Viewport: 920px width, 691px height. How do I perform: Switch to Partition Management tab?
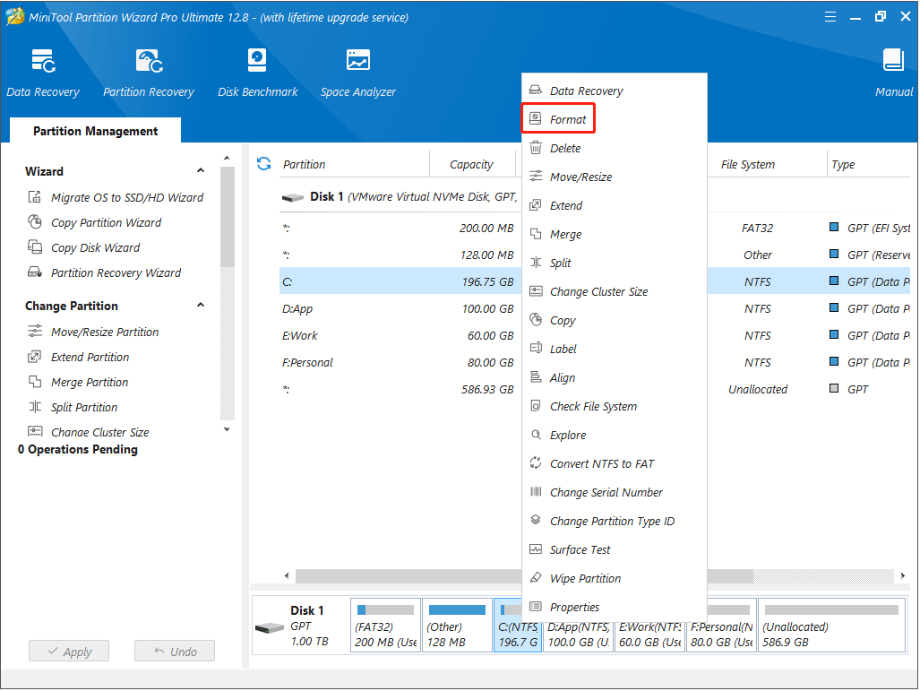click(95, 131)
